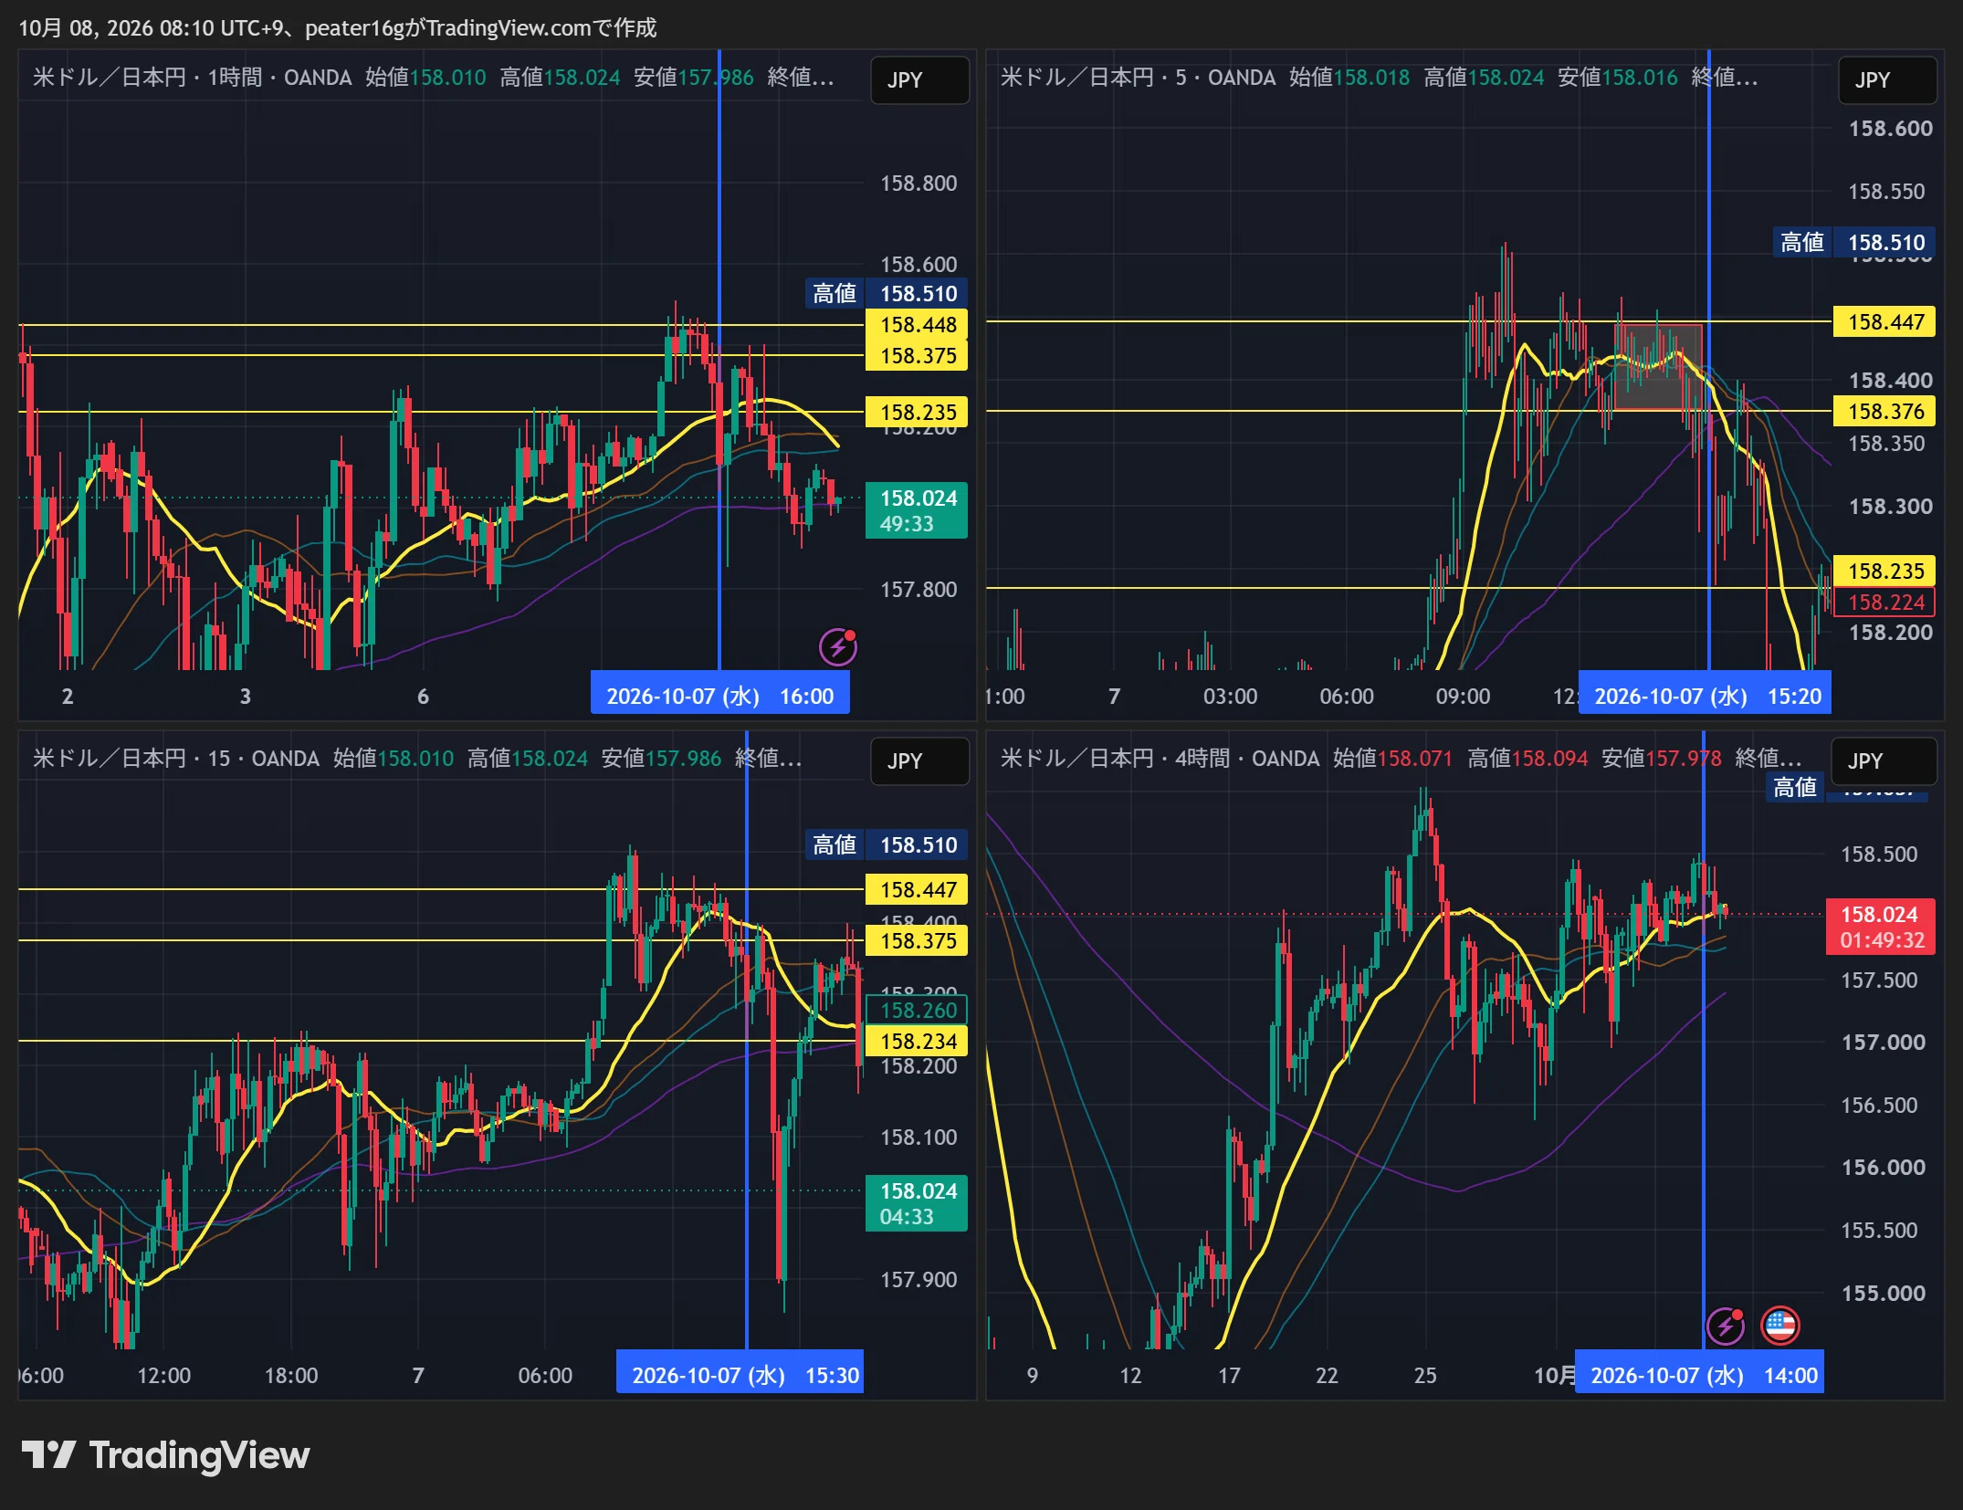Click the 2026-10-07 15:20 time marker

click(x=1706, y=697)
